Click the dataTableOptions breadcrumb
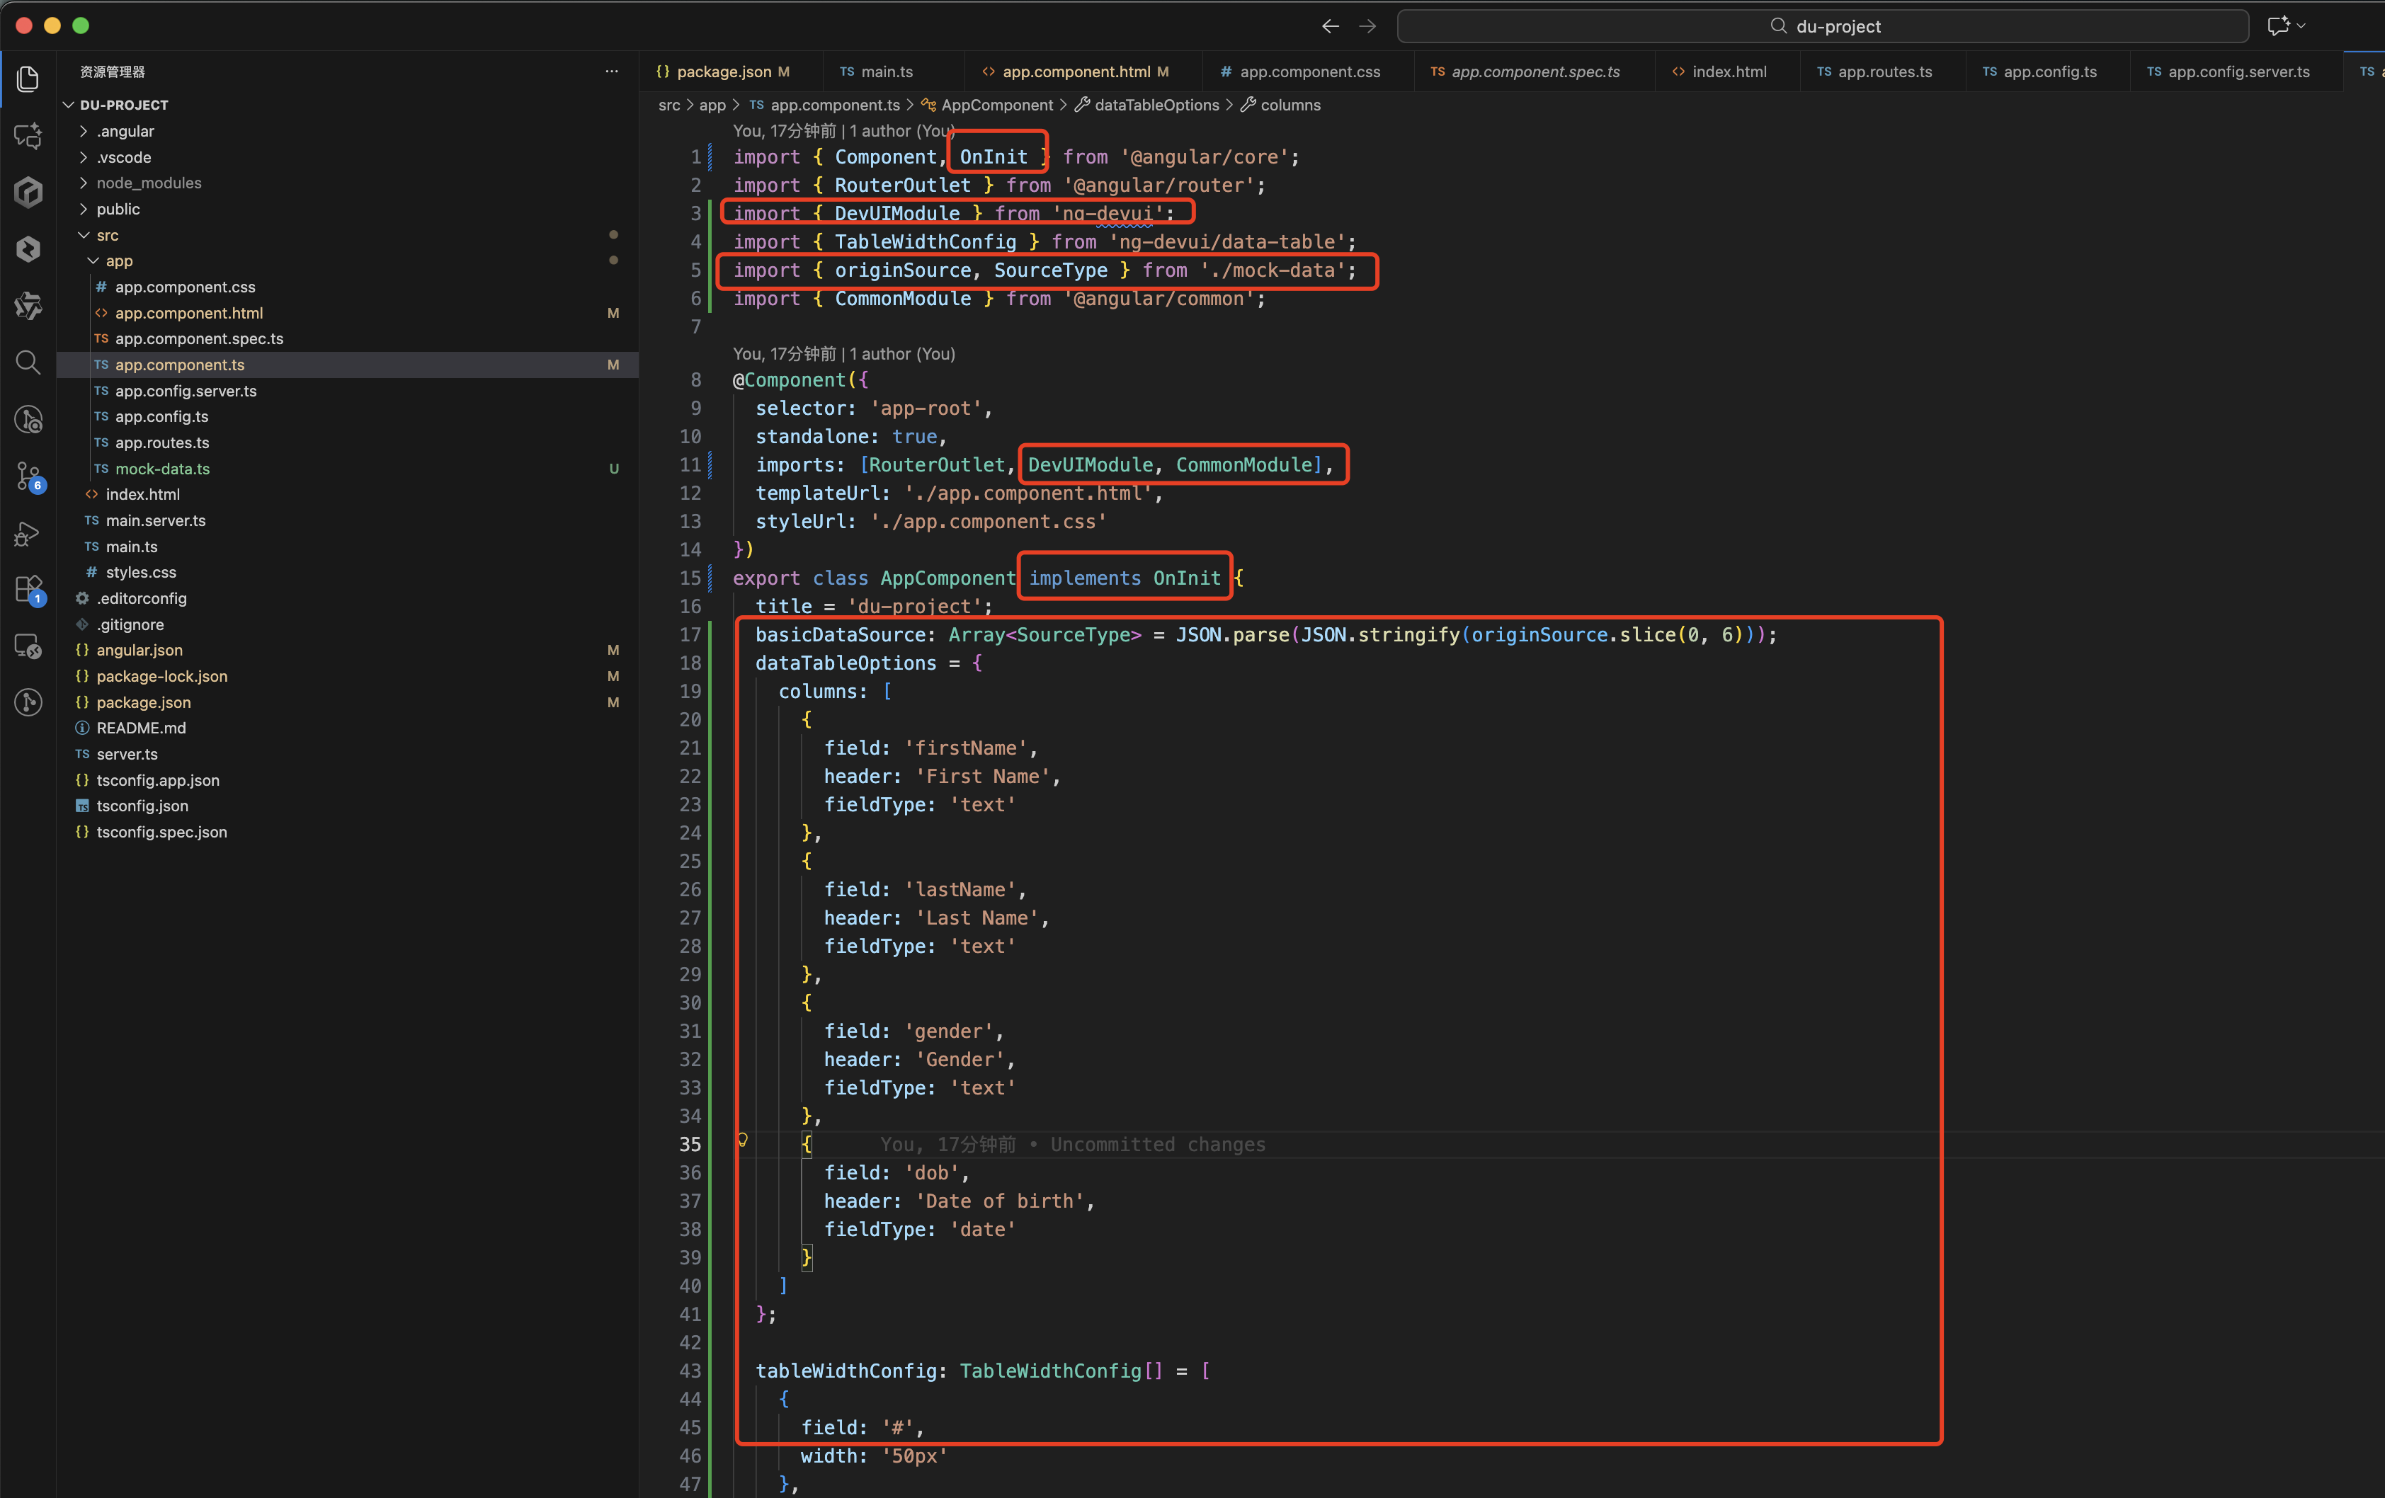This screenshot has width=2385, height=1498. coord(1156,105)
